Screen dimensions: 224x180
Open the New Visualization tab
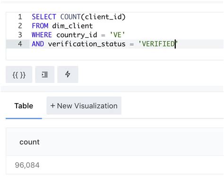[x=84, y=106]
